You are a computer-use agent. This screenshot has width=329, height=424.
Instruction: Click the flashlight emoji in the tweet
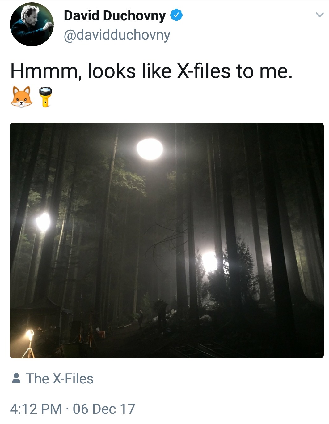click(x=45, y=97)
